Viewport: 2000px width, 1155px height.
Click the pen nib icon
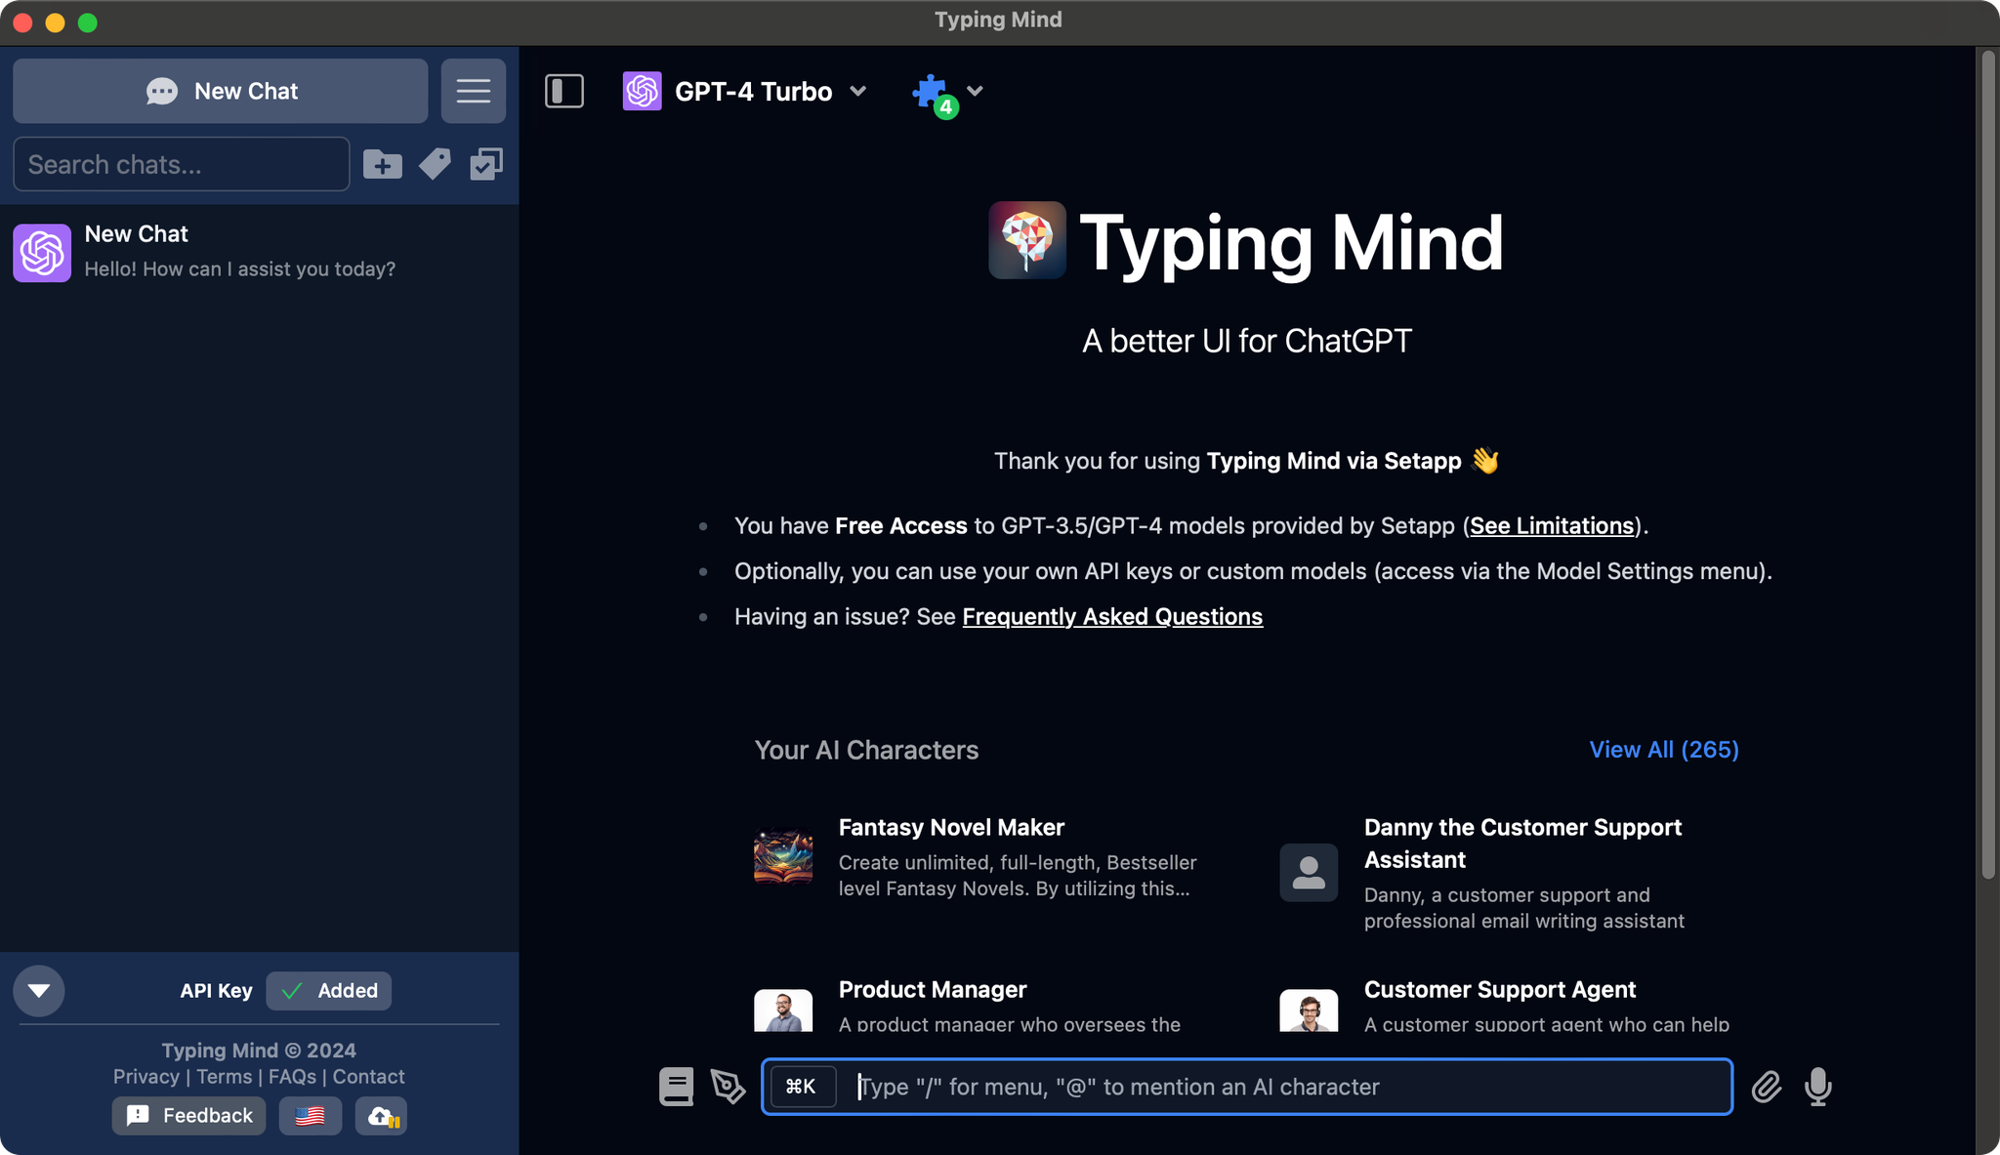(x=728, y=1087)
